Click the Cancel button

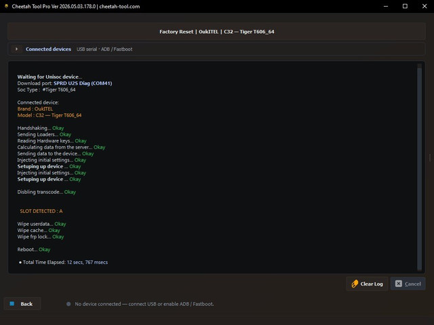[408, 284]
